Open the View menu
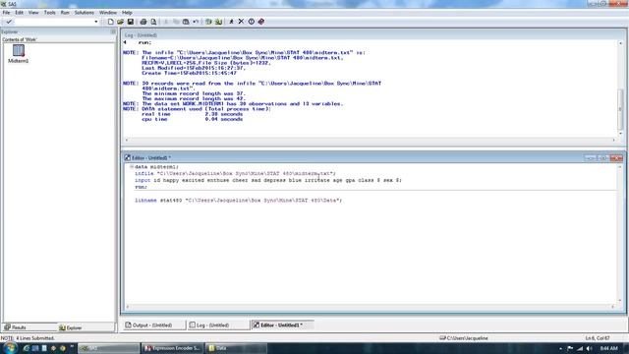This screenshot has height=354, width=629. point(33,13)
